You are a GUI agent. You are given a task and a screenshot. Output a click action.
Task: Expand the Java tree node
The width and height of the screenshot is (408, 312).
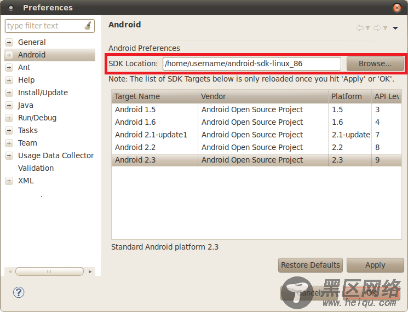click(9, 105)
